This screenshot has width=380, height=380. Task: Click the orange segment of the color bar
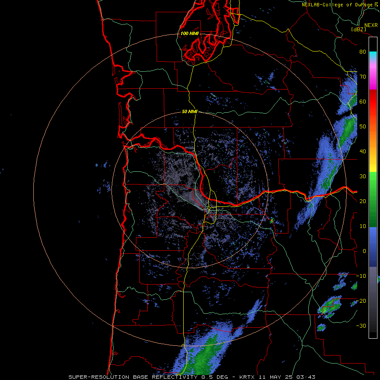[373, 138]
